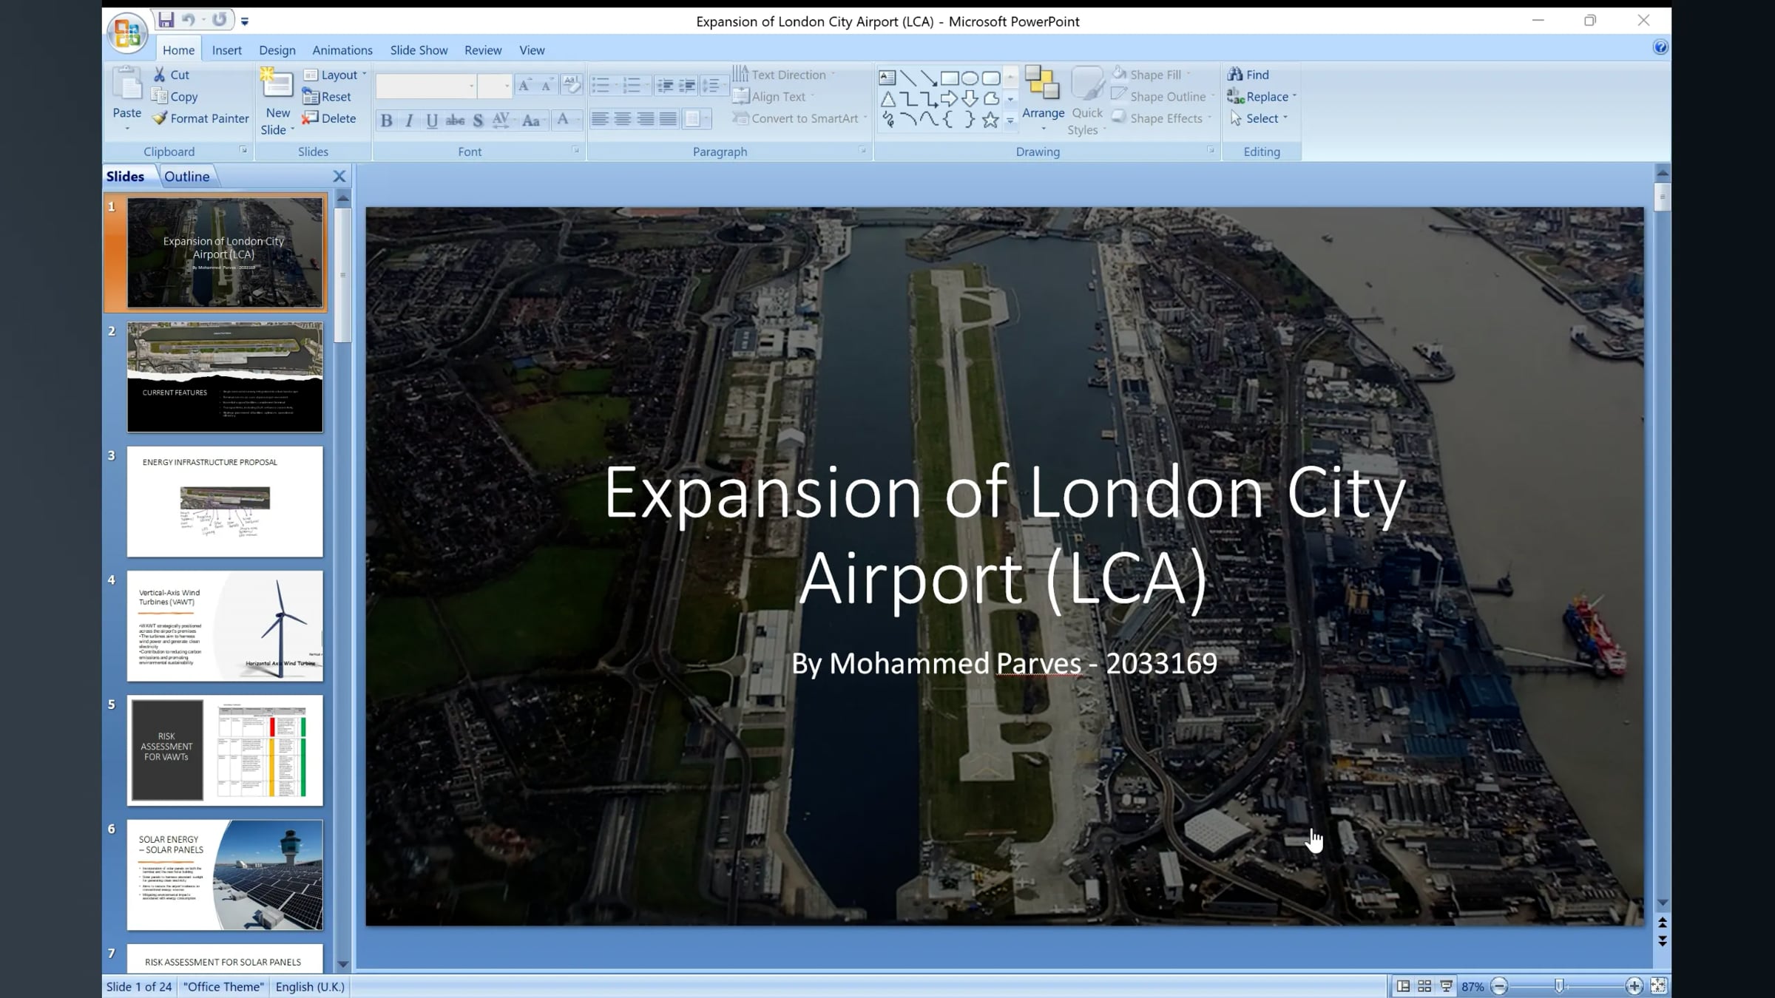Click the New Slide button
This screenshot has height=998, width=1775.
click(x=277, y=86)
